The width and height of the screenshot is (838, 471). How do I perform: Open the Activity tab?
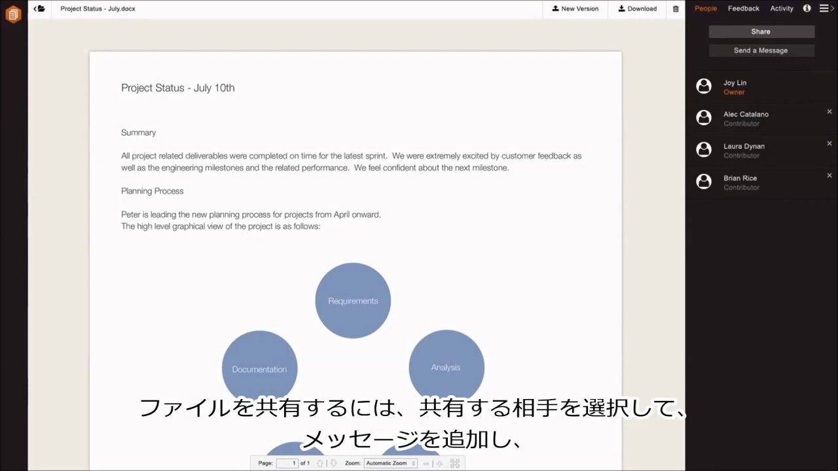pyautogui.click(x=782, y=9)
